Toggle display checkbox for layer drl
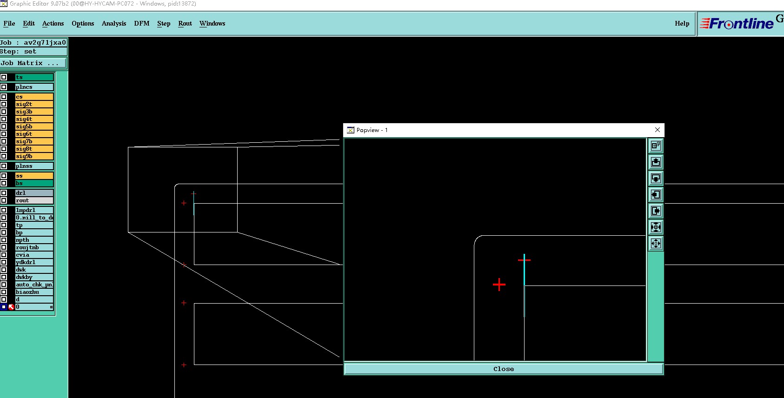 (4, 193)
